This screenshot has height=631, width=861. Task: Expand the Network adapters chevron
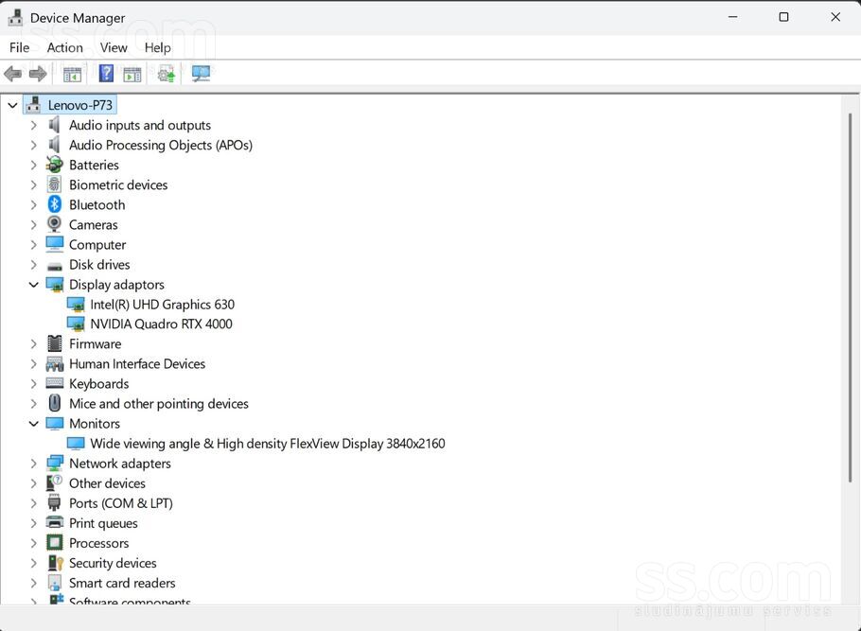[33, 464]
